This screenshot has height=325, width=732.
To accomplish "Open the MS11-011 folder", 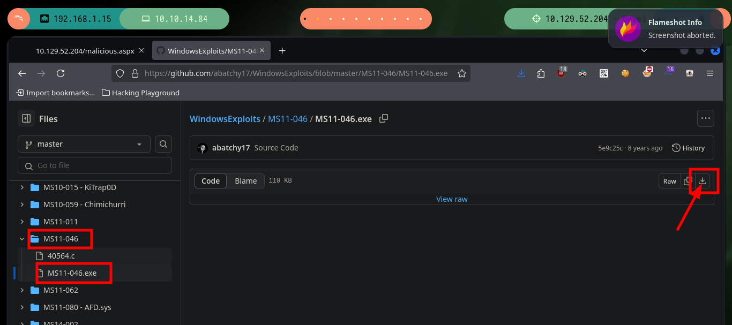I will coord(61,222).
